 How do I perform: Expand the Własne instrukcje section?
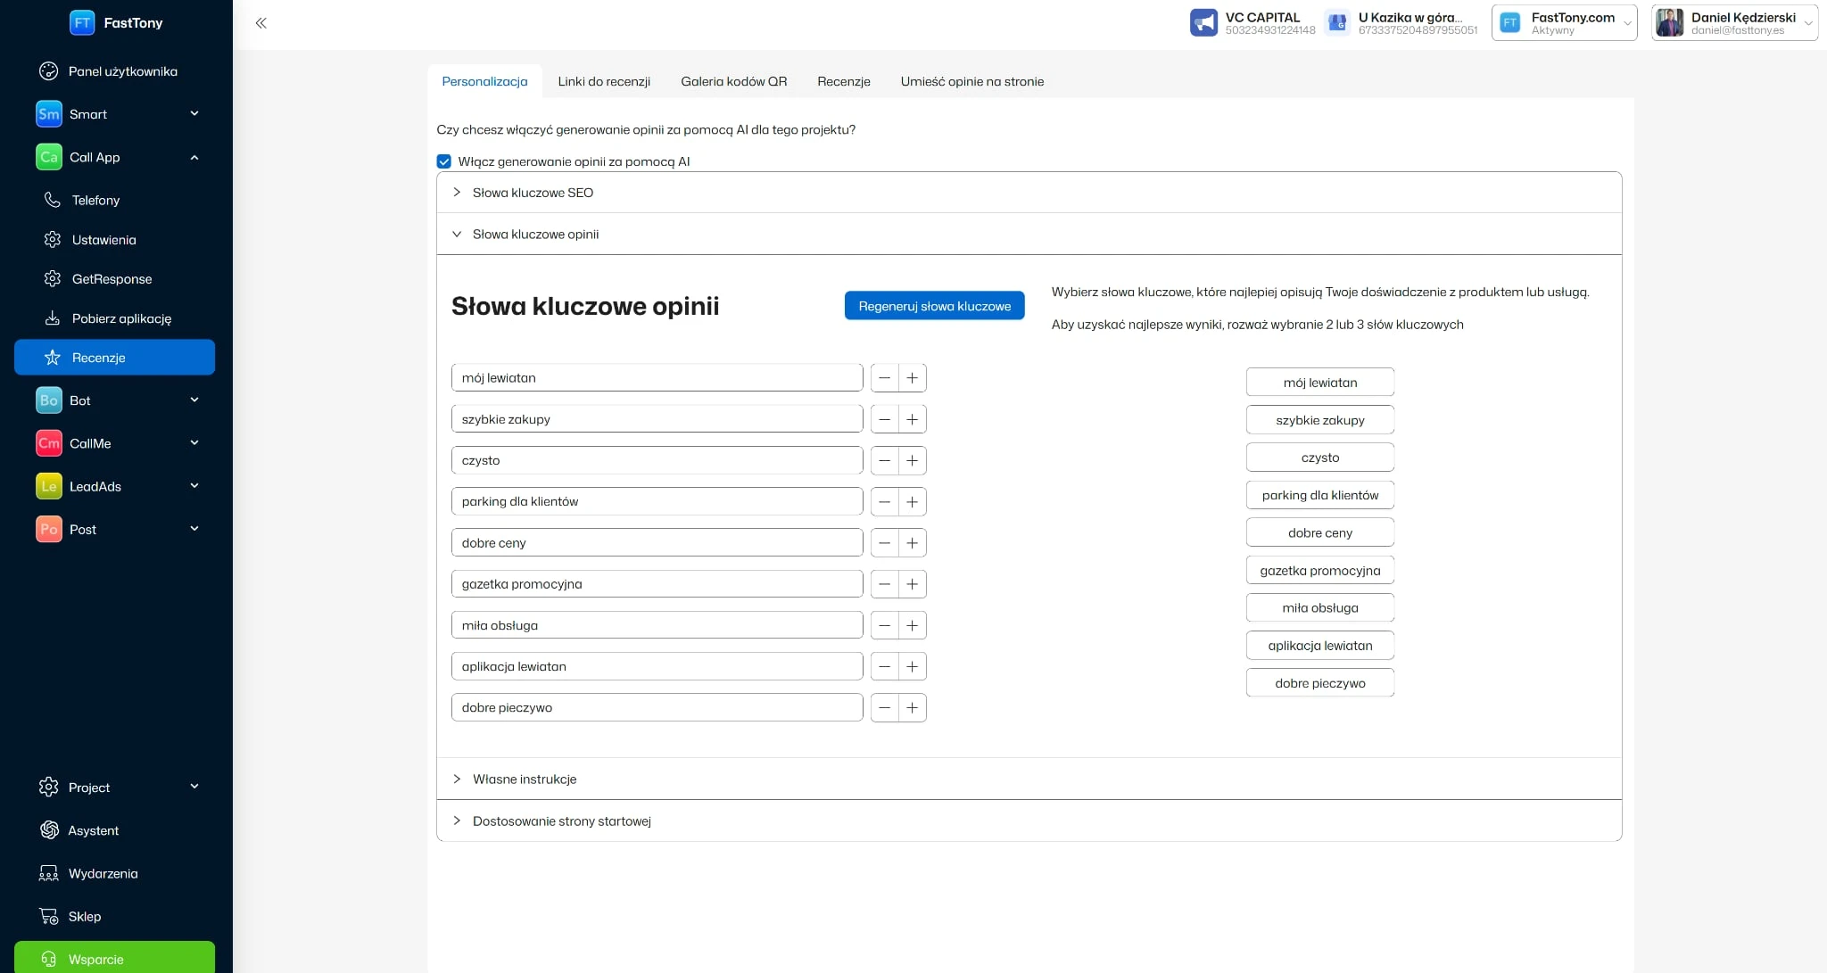1029,779
